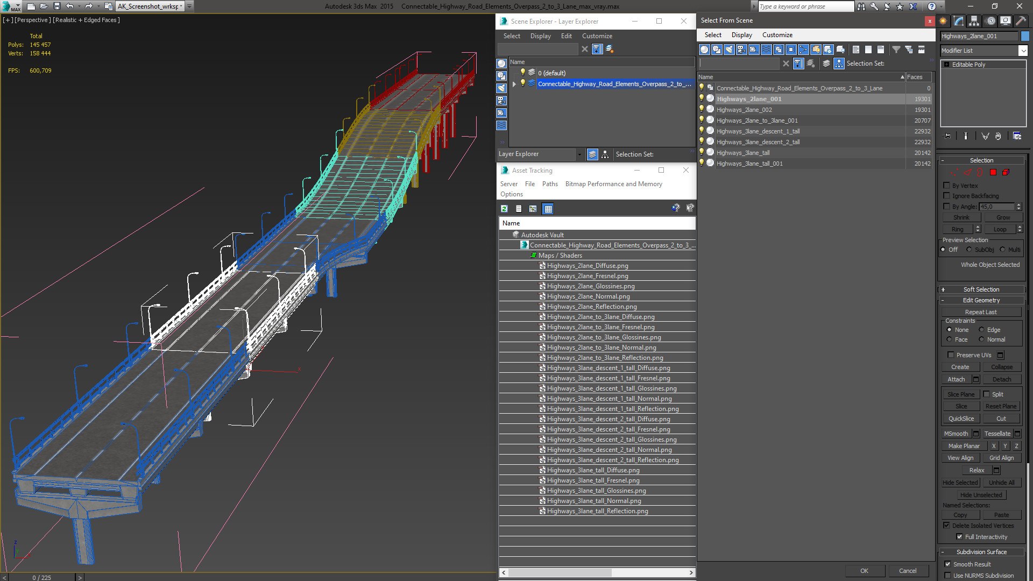Open the Utilities hammer tab

click(1021, 21)
